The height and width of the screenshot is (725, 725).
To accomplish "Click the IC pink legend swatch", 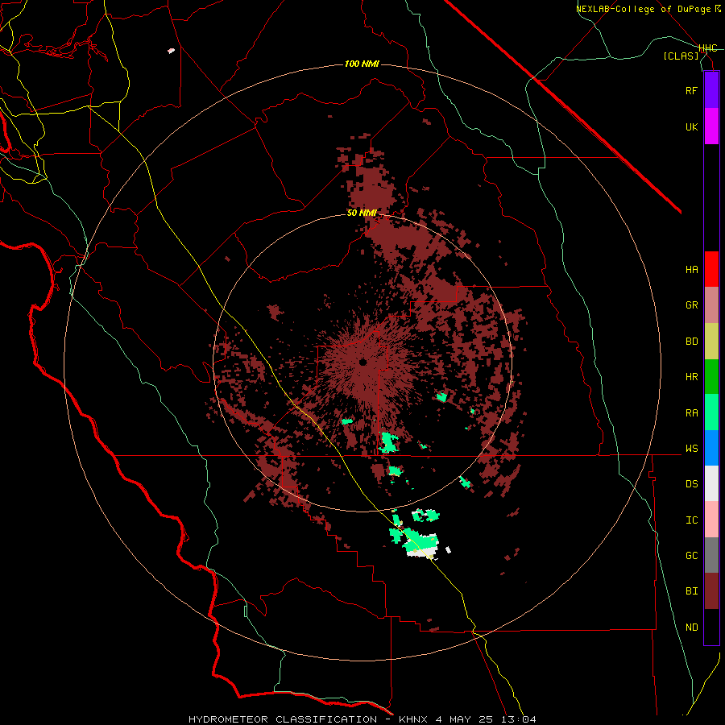I will coord(711,520).
